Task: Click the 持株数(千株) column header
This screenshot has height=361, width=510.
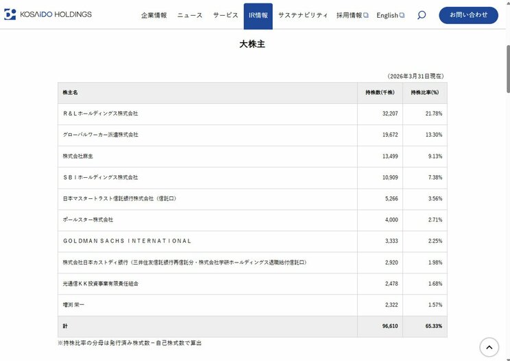Action: [380, 92]
